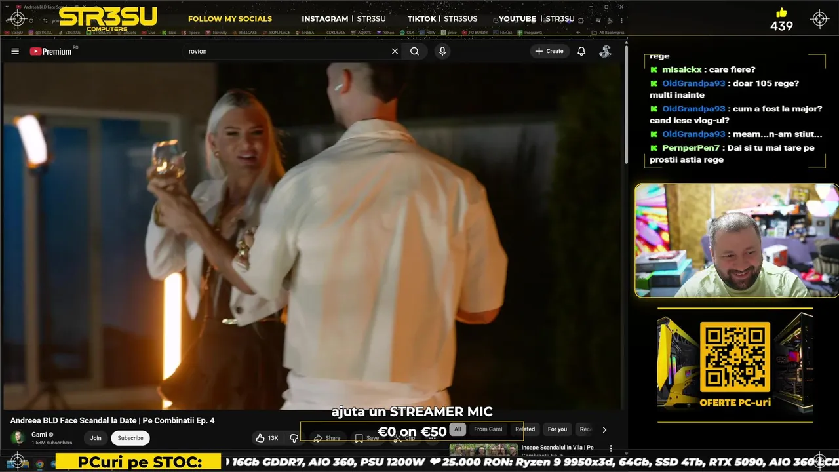Click 'YOUTUBE | STR3SU' banner text

(536, 19)
